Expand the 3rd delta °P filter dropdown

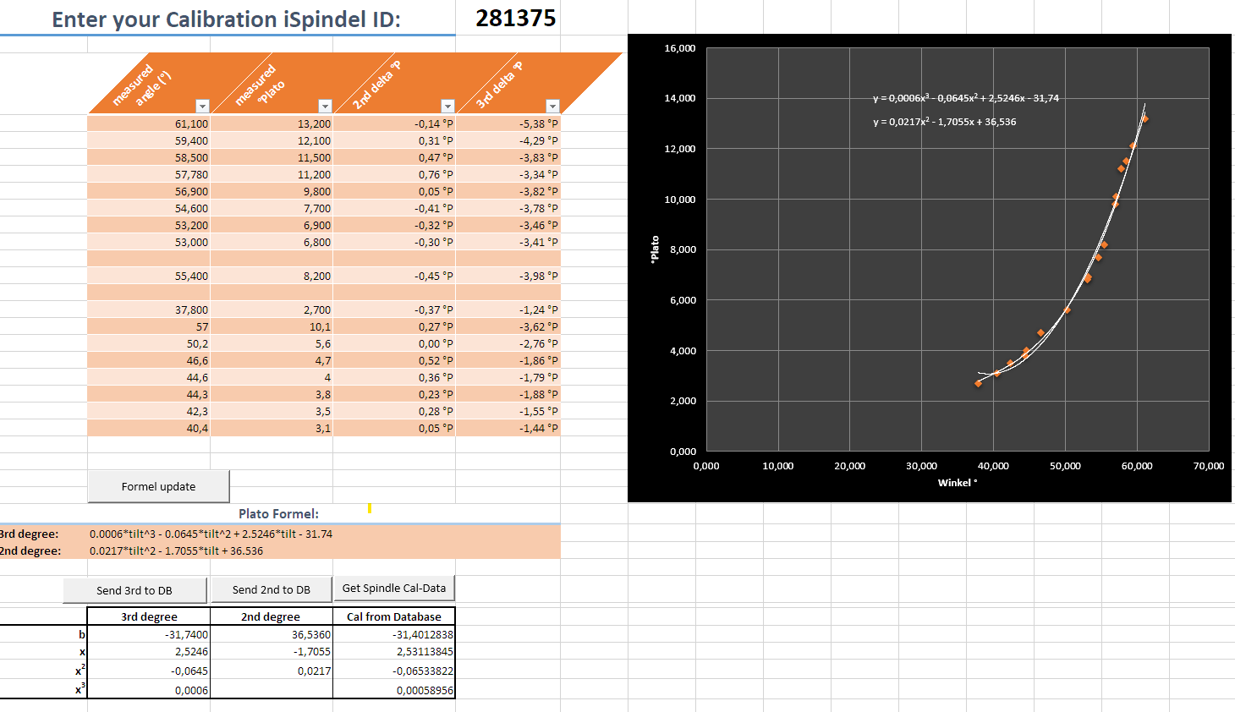[552, 106]
